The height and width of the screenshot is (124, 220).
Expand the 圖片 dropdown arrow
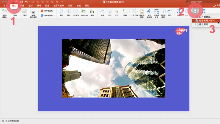point(28,11)
